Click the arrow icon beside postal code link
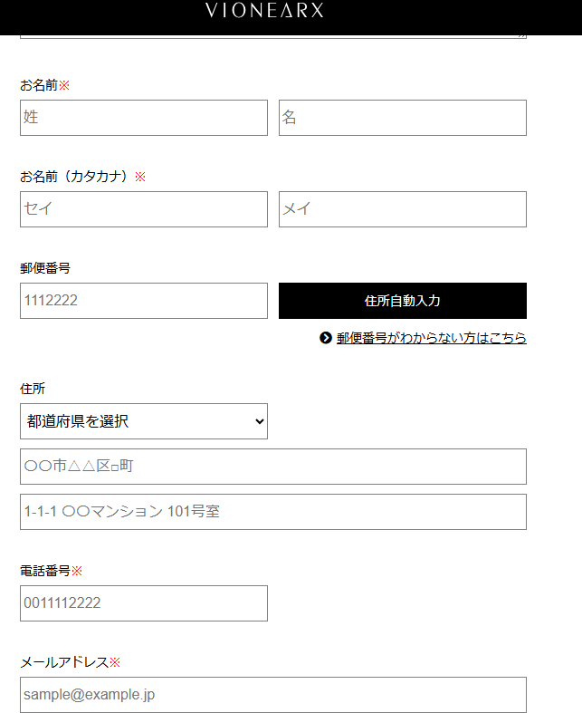This screenshot has height=713, width=582. click(x=326, y=338)
